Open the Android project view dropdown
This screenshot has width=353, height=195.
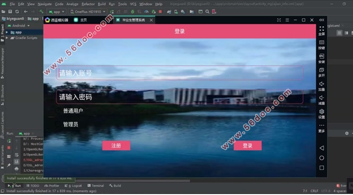[x=19, y=26]
